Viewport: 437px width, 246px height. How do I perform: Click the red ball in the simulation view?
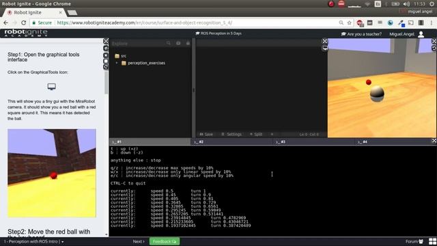[369, 82]
